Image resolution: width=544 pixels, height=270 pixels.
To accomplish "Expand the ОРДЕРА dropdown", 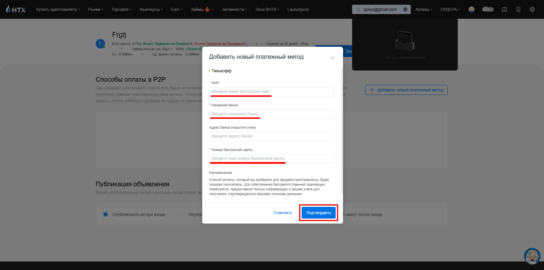I will click(x=450, y=9).
